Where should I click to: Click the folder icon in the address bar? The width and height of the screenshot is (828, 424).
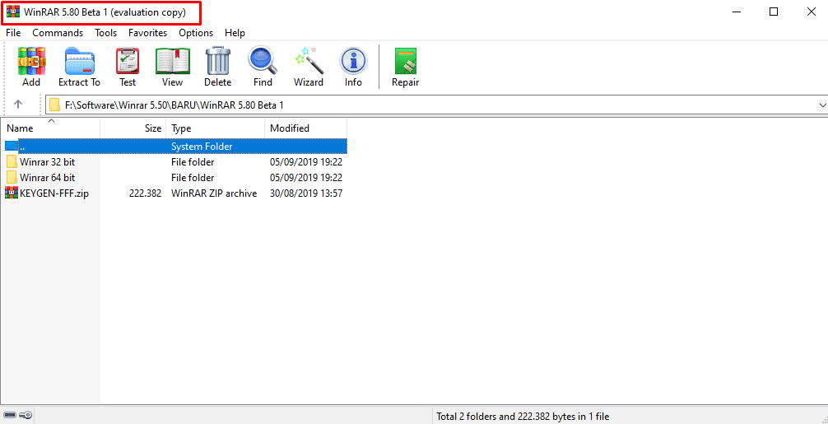[x=54, y=105]
